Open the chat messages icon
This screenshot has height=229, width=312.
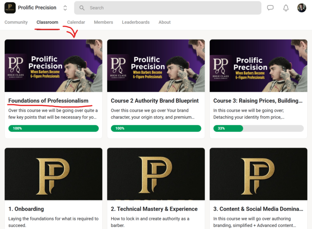click(270, 8)
